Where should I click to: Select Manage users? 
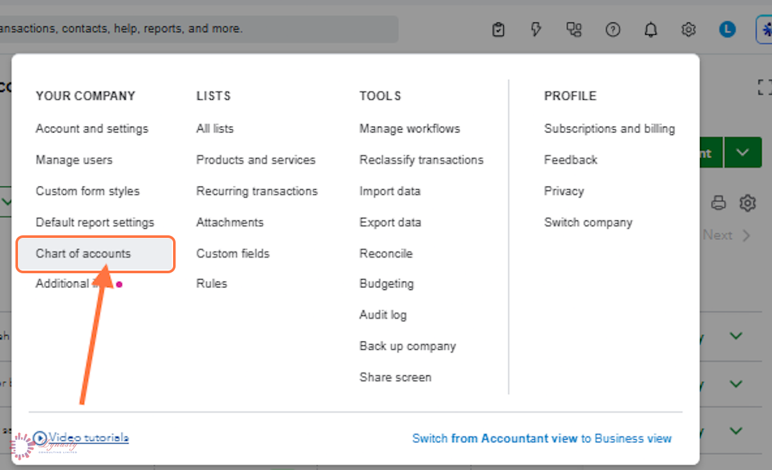[x=74, y=159]
